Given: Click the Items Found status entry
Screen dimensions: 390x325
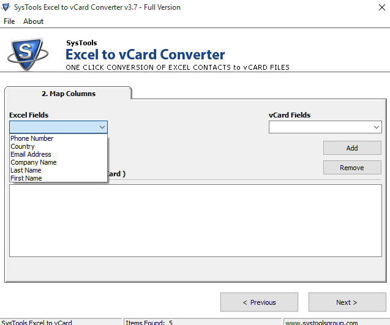Looking at the screenshot, I should tap(203, 323).
